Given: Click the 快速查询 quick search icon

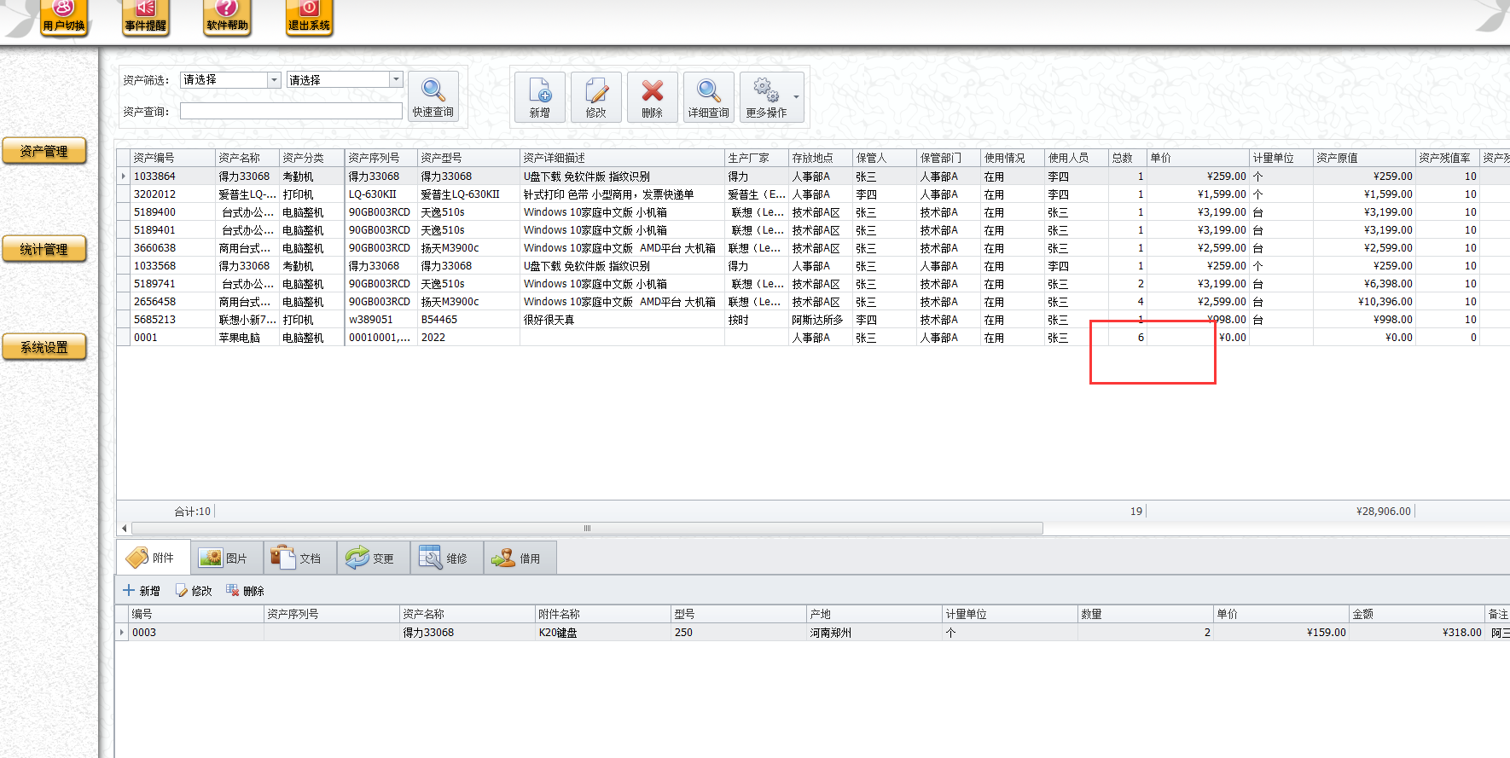Looking at the screenshot, I should pos(433,90).
